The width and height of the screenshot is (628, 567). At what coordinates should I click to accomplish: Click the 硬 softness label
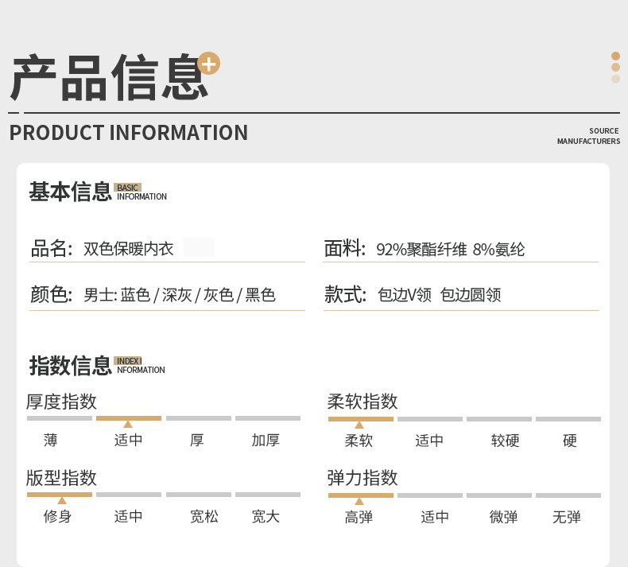coord(569,441)
